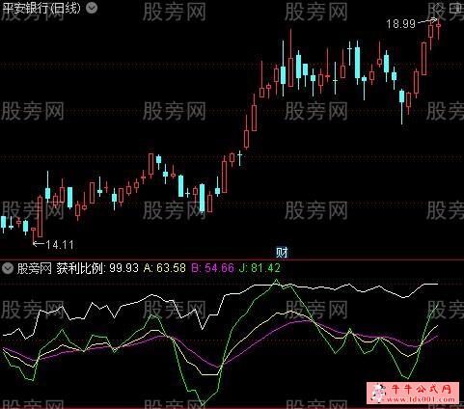This screenshot has width=464, height=409.
Task: Expand the 获利比例 indicator panel menu arrow
Action: point(8,268)
